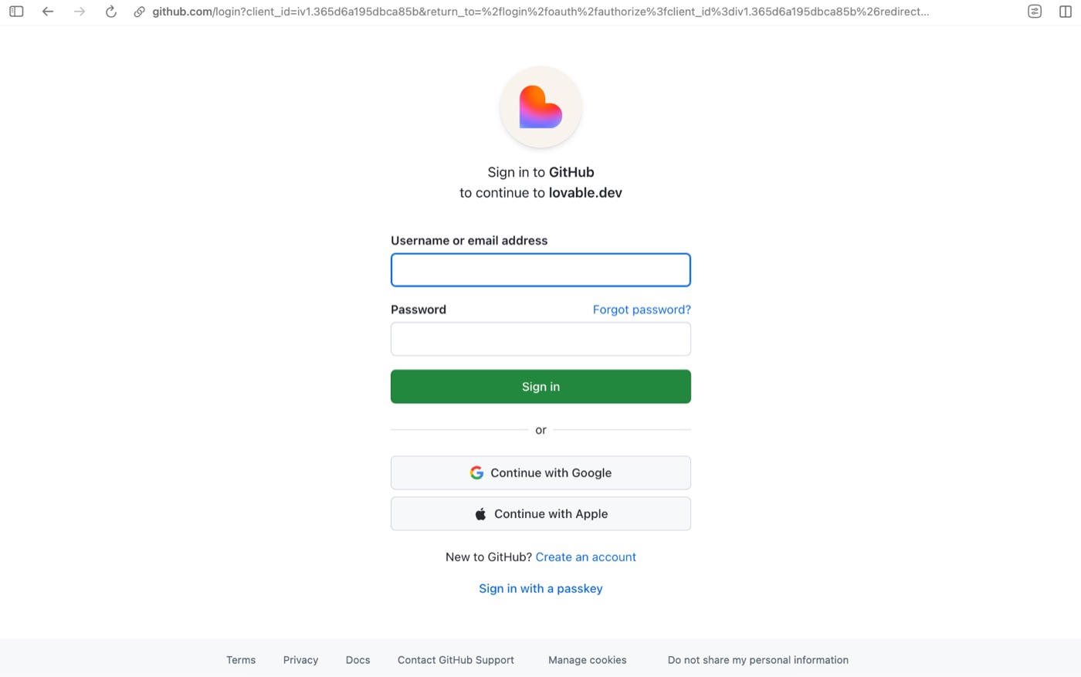Click the forward navigation arrow
1081x677 pixels.
[80, 12]
